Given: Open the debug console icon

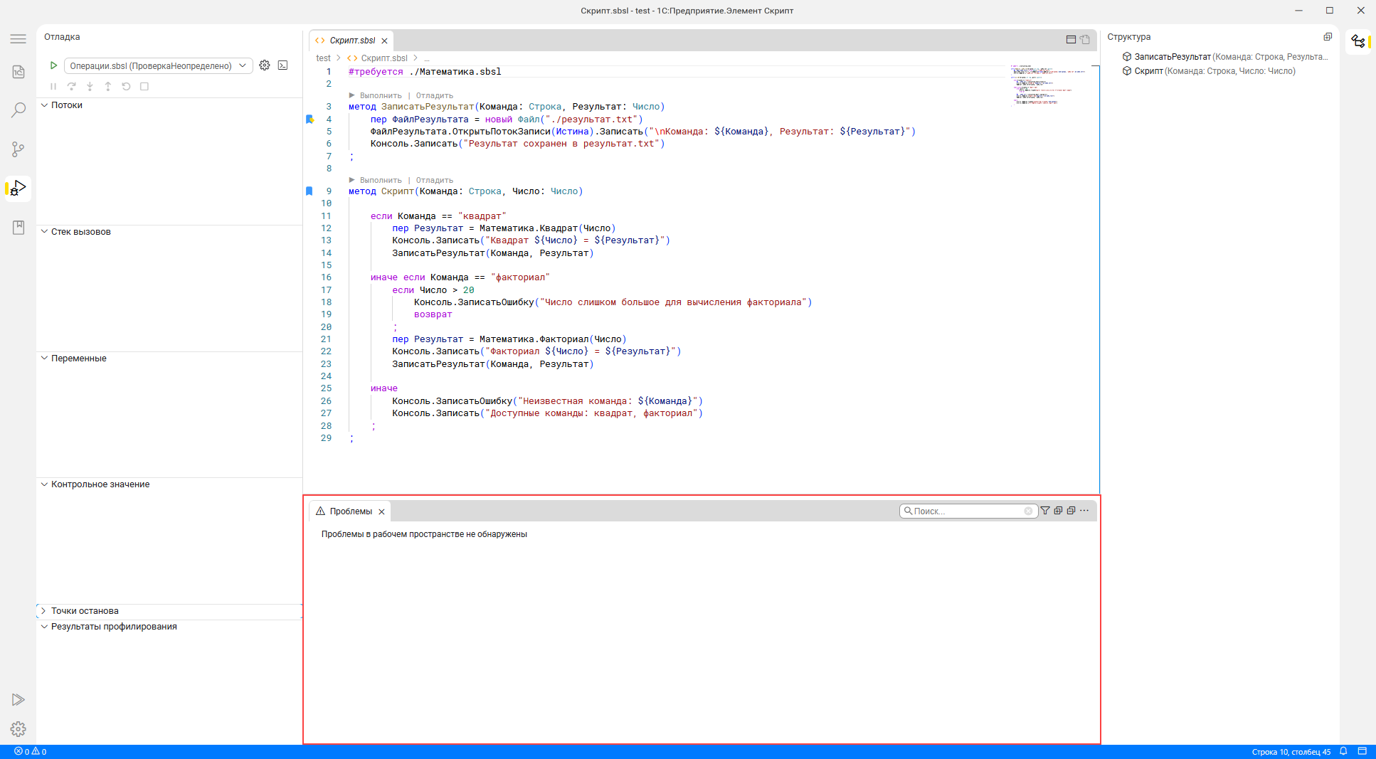Looking at the screenshot, I should click(283, 65).
